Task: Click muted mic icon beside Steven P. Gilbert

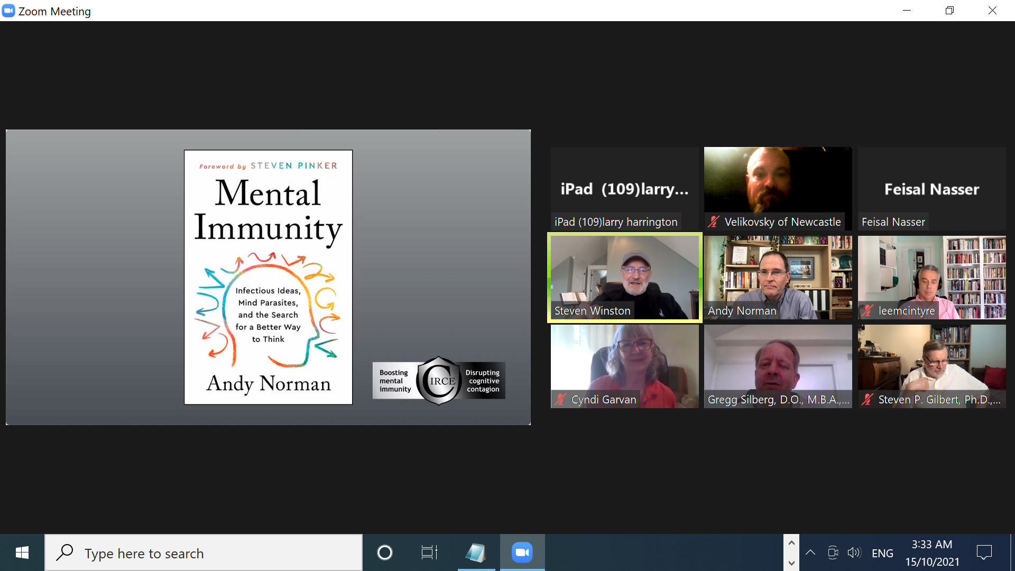Action: click(867, 400)
